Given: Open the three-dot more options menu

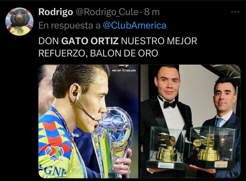Looking at the screenshot, I should (x=235, y=12).
